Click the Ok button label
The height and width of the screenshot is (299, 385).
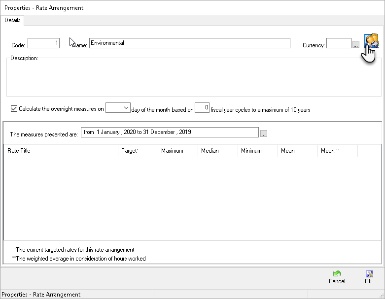tap(368, 281)
